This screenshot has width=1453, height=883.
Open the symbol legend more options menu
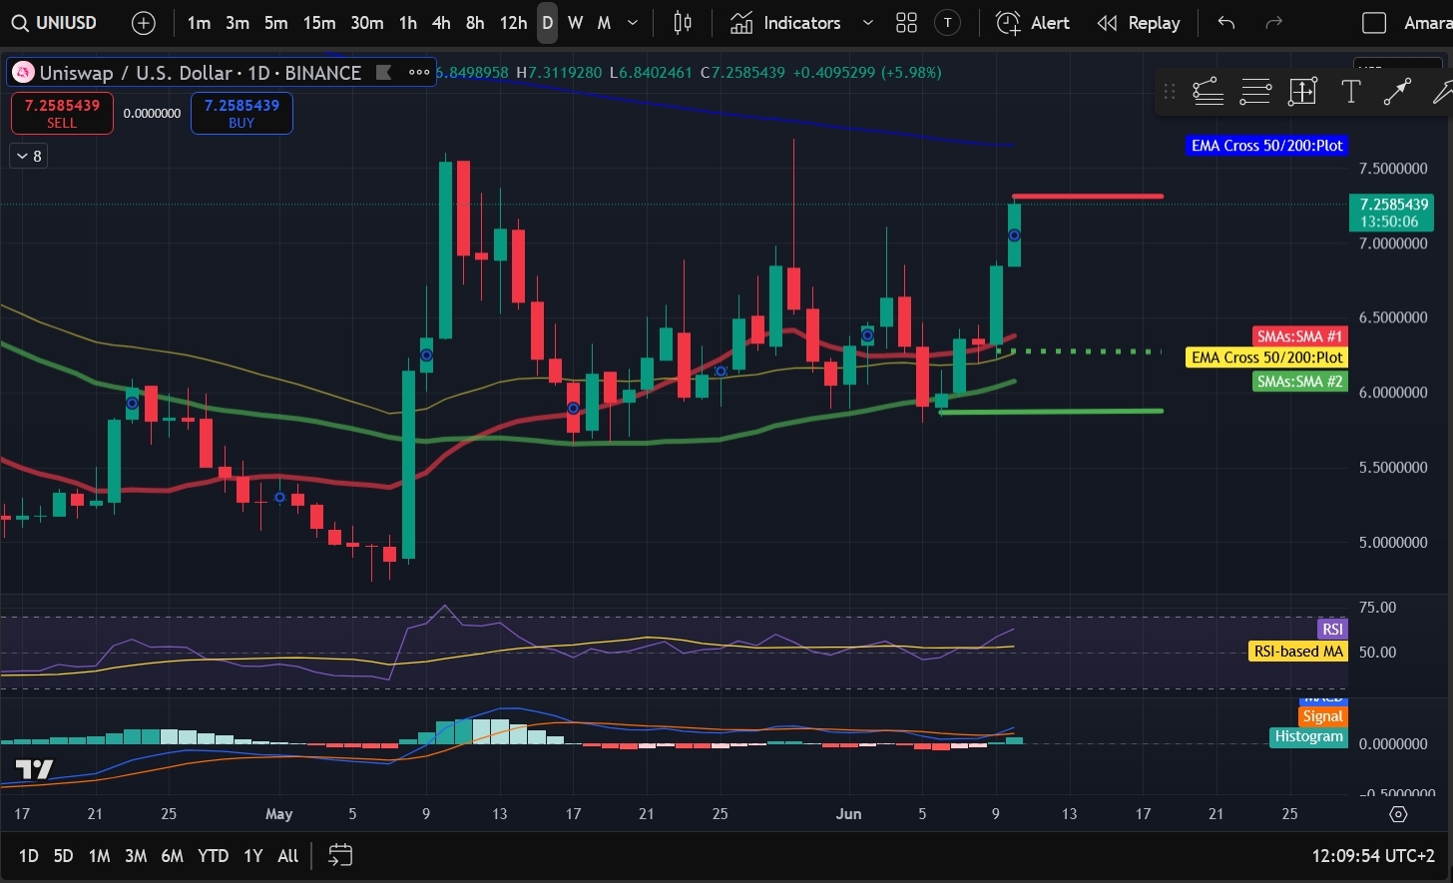pyautogui.click(x=420, y=73)
